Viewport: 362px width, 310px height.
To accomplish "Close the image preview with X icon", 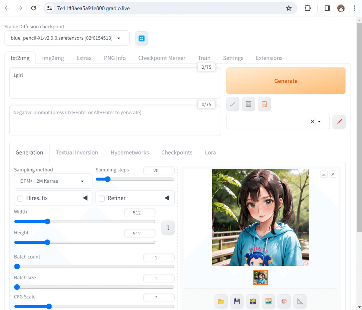I will click(333, 174).
